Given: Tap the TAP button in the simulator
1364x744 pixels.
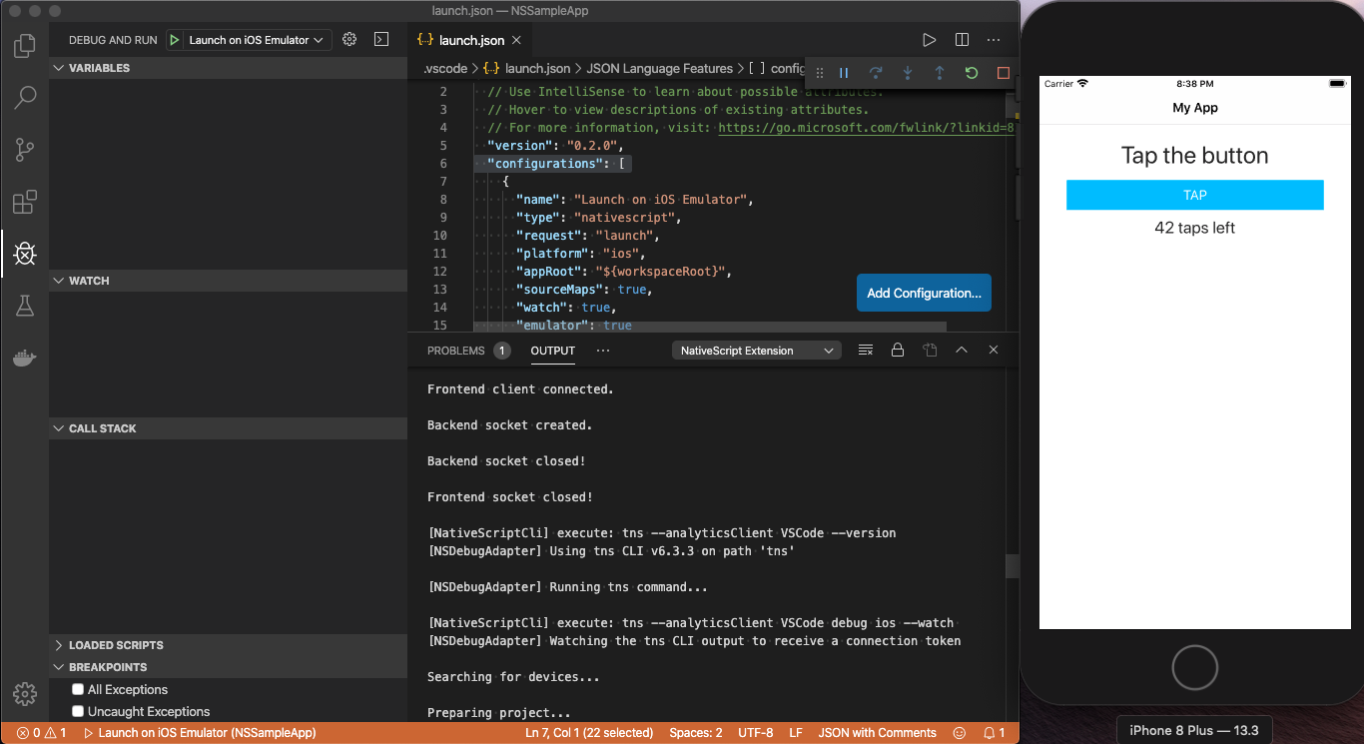Looking at the screenshot, I should pyautogui.click(x=1194, y=195).
